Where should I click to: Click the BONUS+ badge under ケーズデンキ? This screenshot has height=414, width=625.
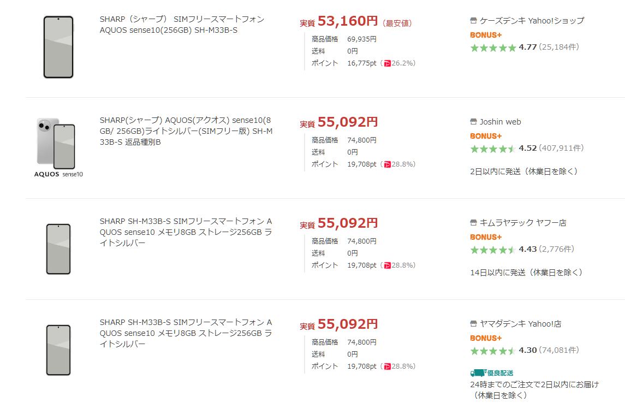tap(486, 35)
